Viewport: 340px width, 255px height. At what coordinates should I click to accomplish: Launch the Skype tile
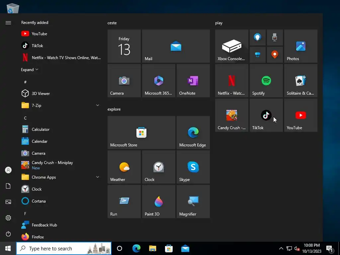pyautogui.click(x=193, y=167)
